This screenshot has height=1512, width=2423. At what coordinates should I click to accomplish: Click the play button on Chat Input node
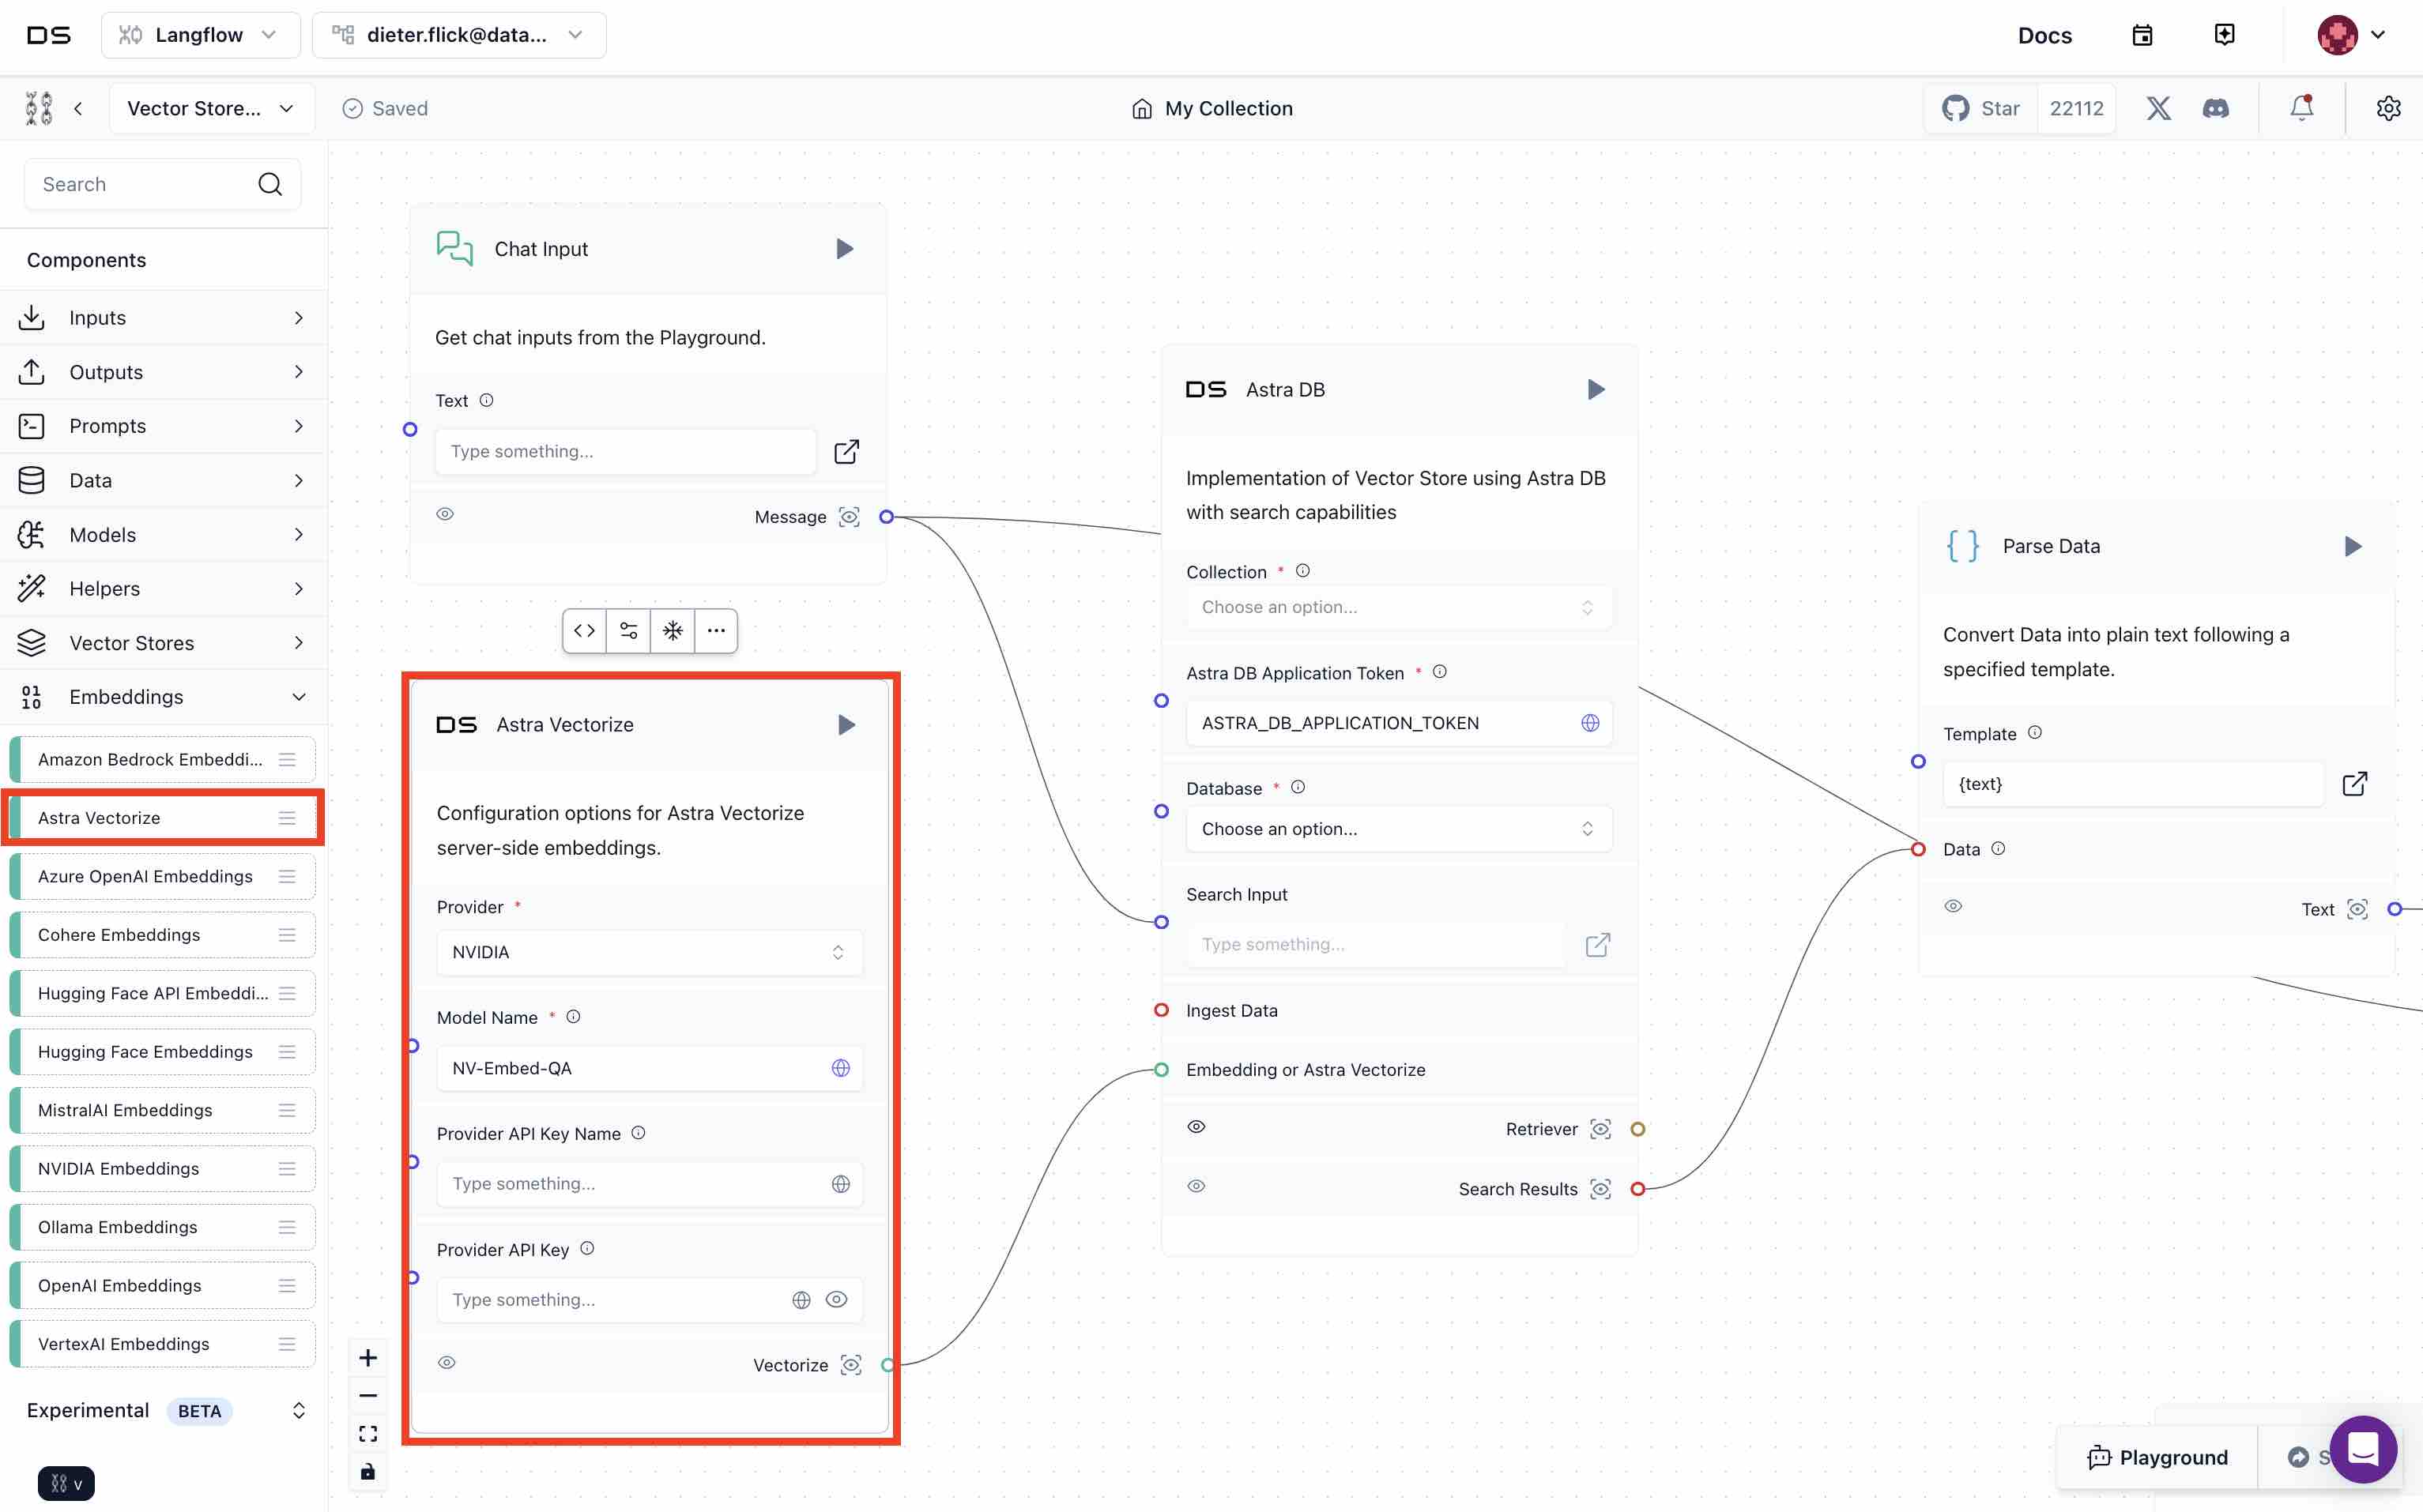click(x=843, y=247)
